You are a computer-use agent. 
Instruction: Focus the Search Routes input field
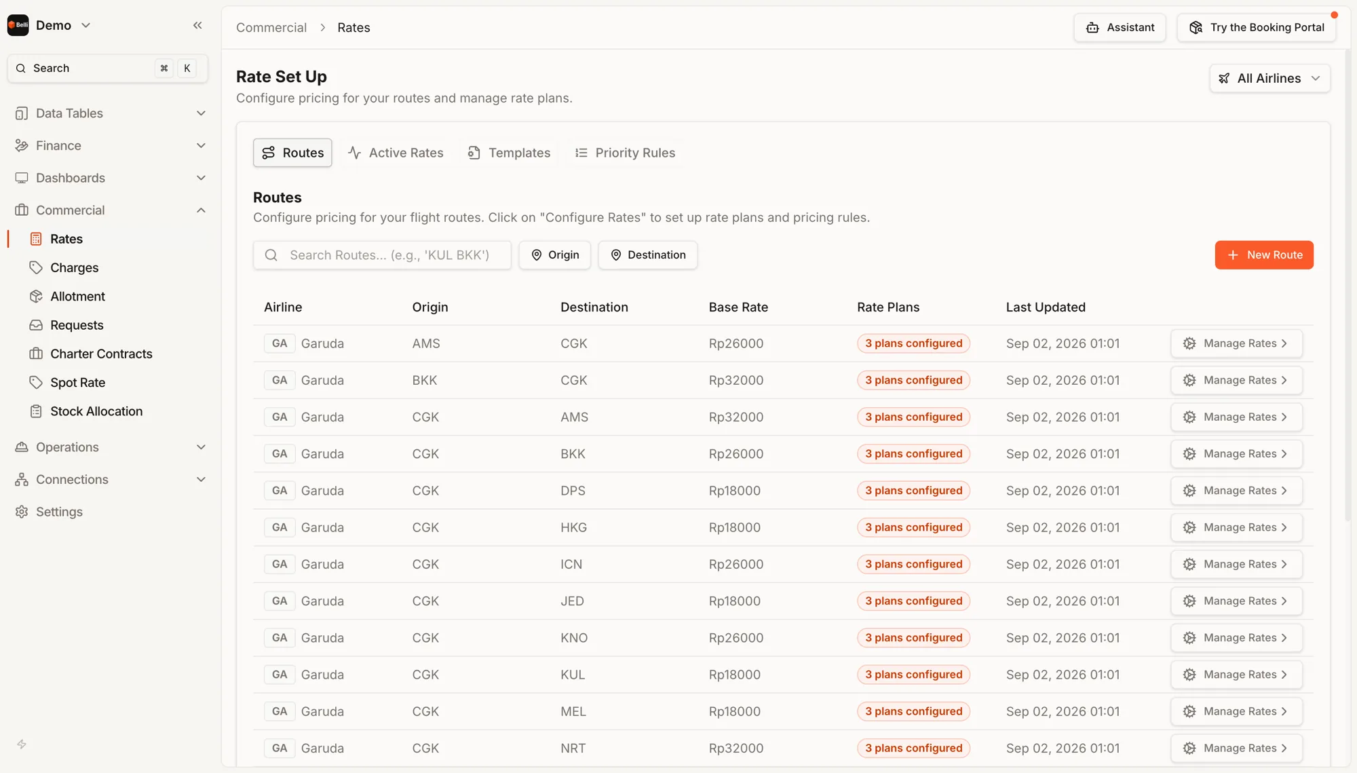click(x=382, y=255)
